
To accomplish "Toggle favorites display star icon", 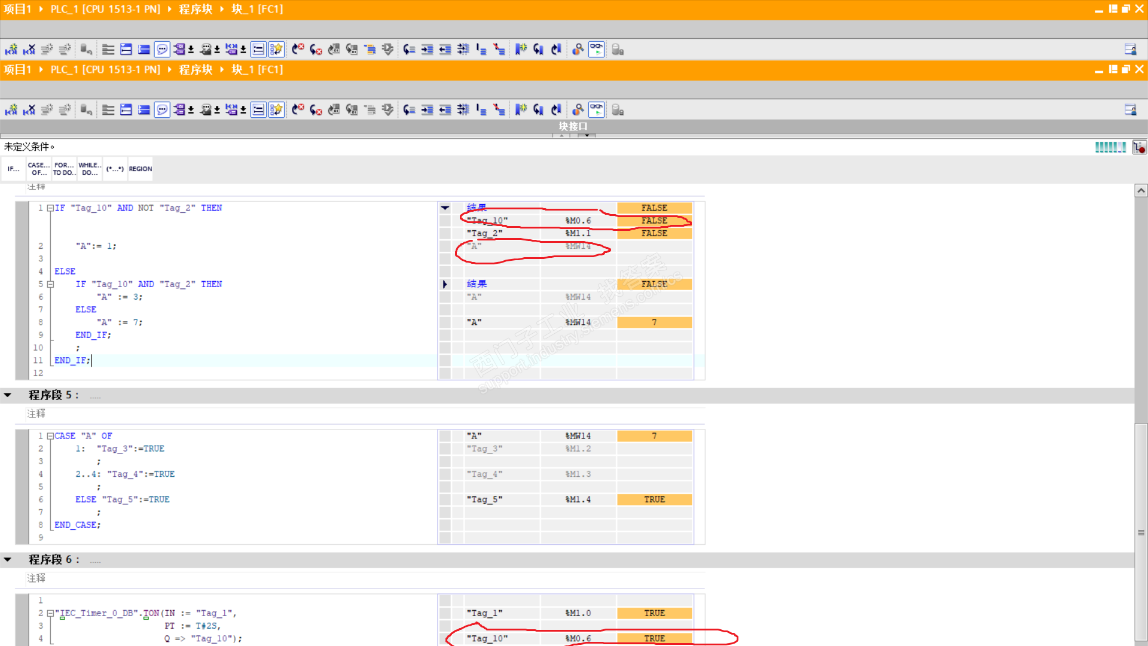I will pyautogui.click(x=276, y=109).
